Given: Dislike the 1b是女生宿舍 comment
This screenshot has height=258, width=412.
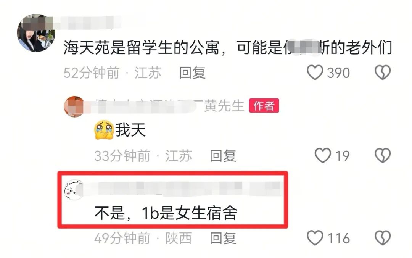Looking at the screenshot, I should tap(383, 238).
